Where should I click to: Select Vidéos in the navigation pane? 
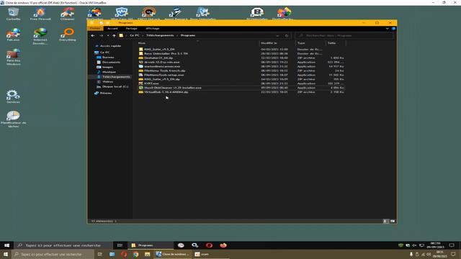pyautogui.click(x=107, y=81)
